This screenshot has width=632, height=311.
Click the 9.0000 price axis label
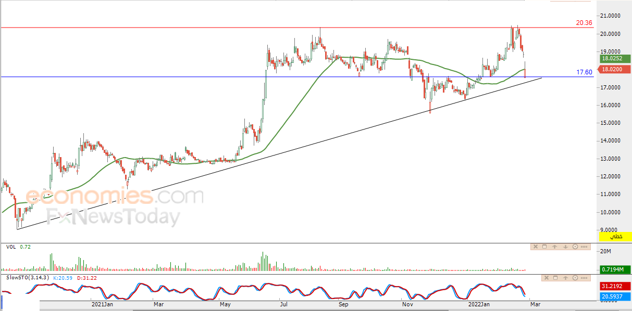point(609,230)
